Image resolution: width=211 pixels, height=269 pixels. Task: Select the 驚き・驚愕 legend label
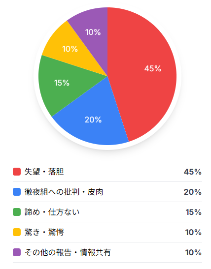[44, 232]
